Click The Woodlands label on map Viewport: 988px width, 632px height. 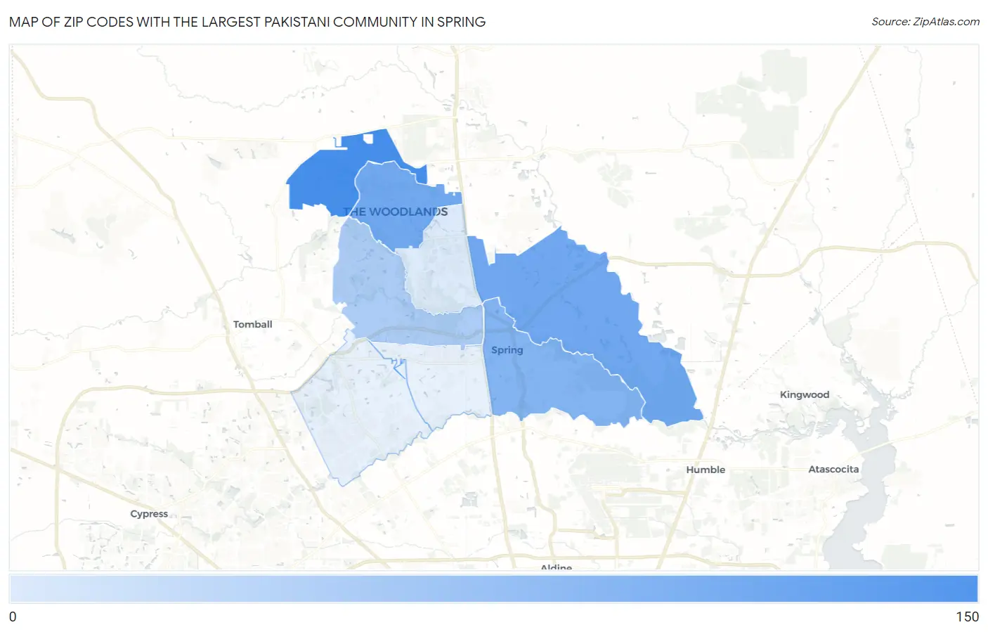(396, 212)
